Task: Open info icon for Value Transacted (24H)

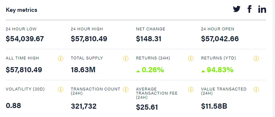Action: coord(256,90)
